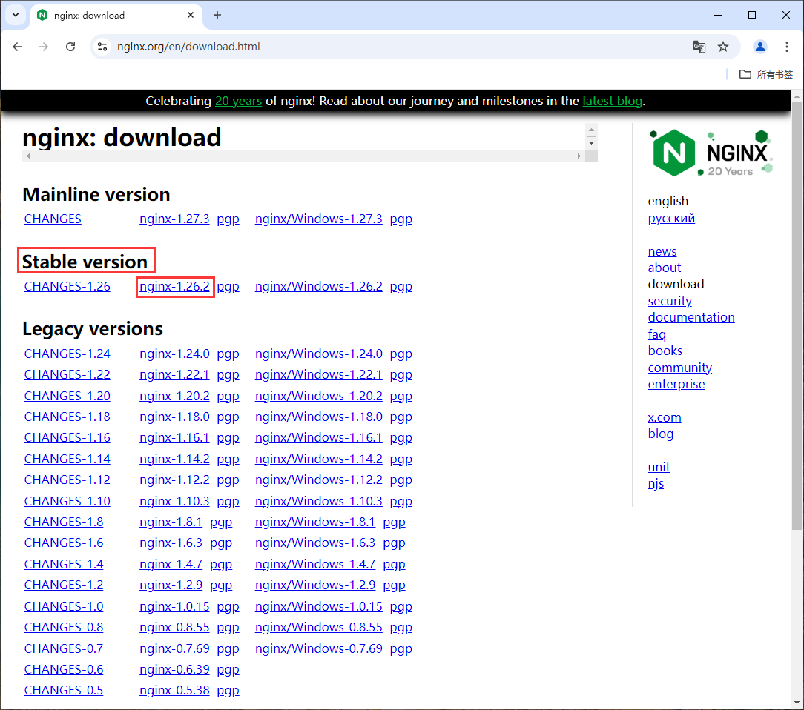The width and height of the screenshot is (804, 710).
Task: Open the books sidebar link
Action: pos(665,351)
